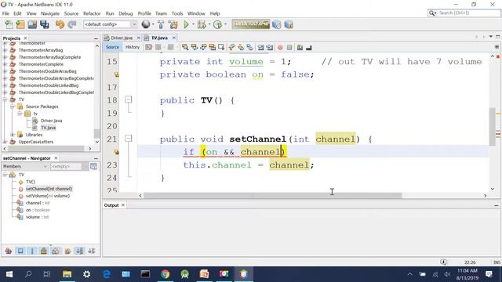502x282 pixels.
Task: Click the Next Bookmark icon
Action: pos(241,47)
